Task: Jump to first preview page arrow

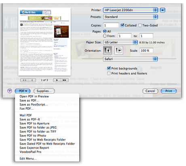Action: (24, 80)
